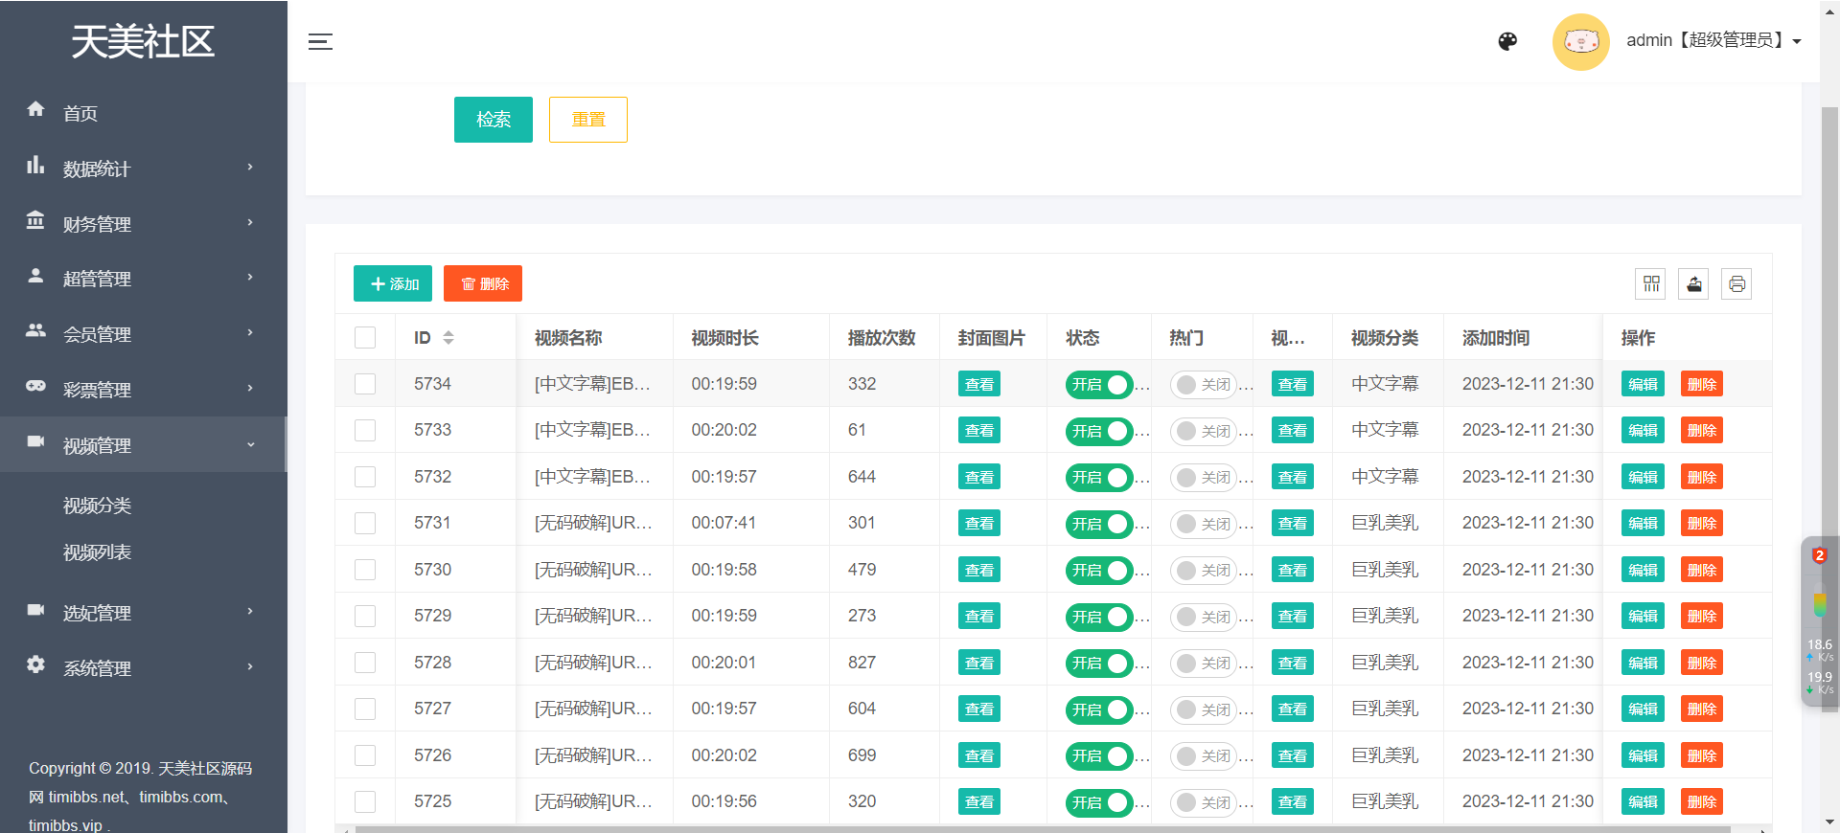Click the export table icon
1840x833 pixels.
coord(1693,284)
